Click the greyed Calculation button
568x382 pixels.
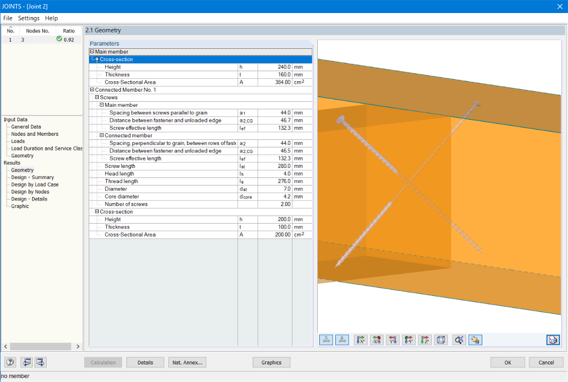[x=103, y=362]
